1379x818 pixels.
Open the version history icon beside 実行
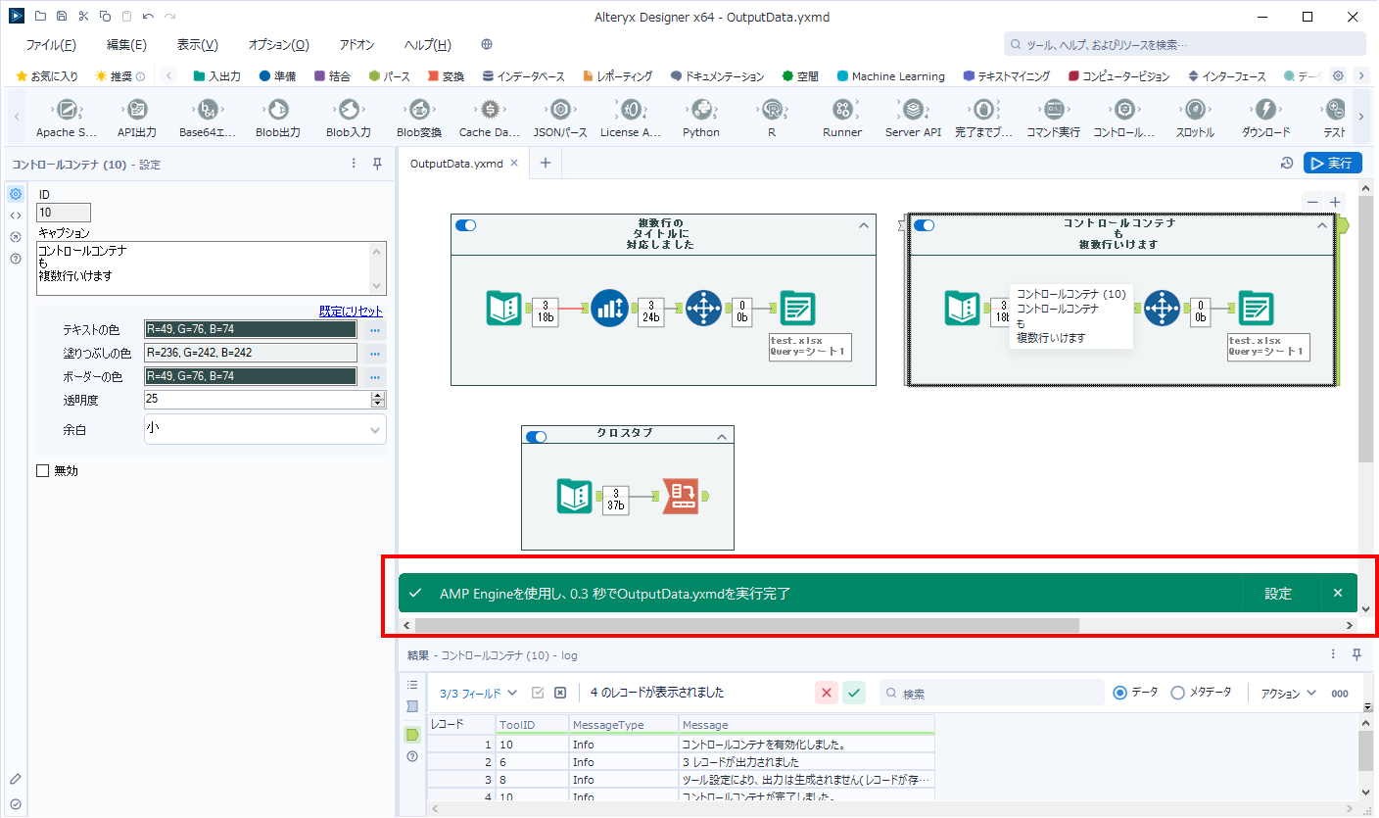pyautogui.click(x=1287, y=164)
